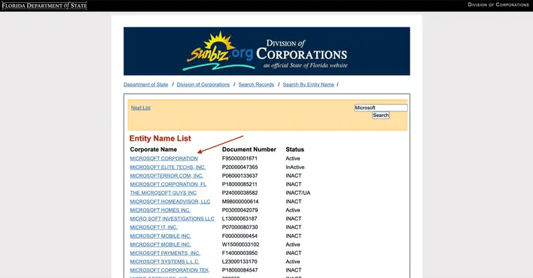The height and width of the screenshot is (278, 533).
Task: Open the Division of Corporations breadcrumb
Action: point(203,85)
